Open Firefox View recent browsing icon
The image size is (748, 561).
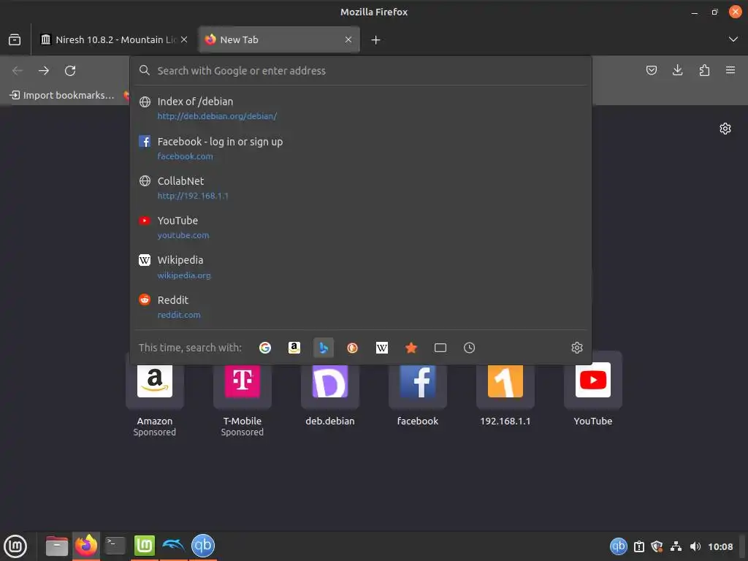pyautogui.click(x=15, y=39)
